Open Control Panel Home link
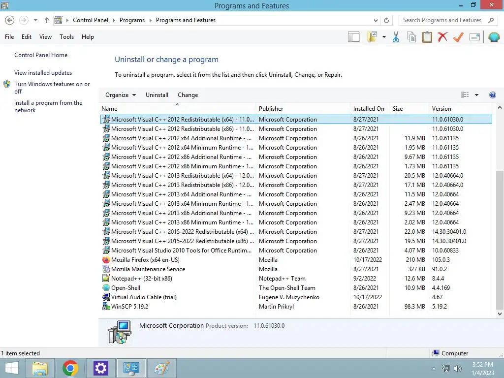Image resolution: width=504 pixels, height=378 pixels. 41,55
